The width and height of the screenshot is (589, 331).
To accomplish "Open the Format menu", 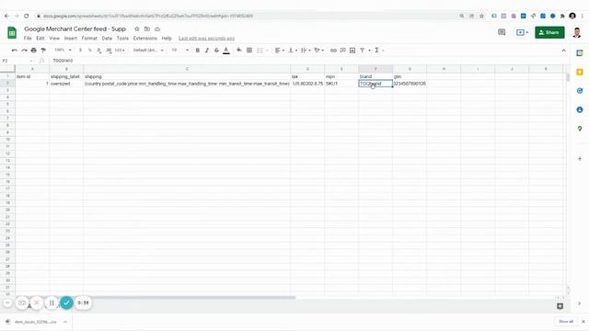I will coord(89,39).
